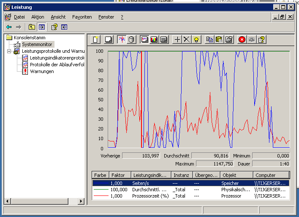Viewport: 299px width, 217px height.
Task: Open the graph properties icon
Action: 229,40
